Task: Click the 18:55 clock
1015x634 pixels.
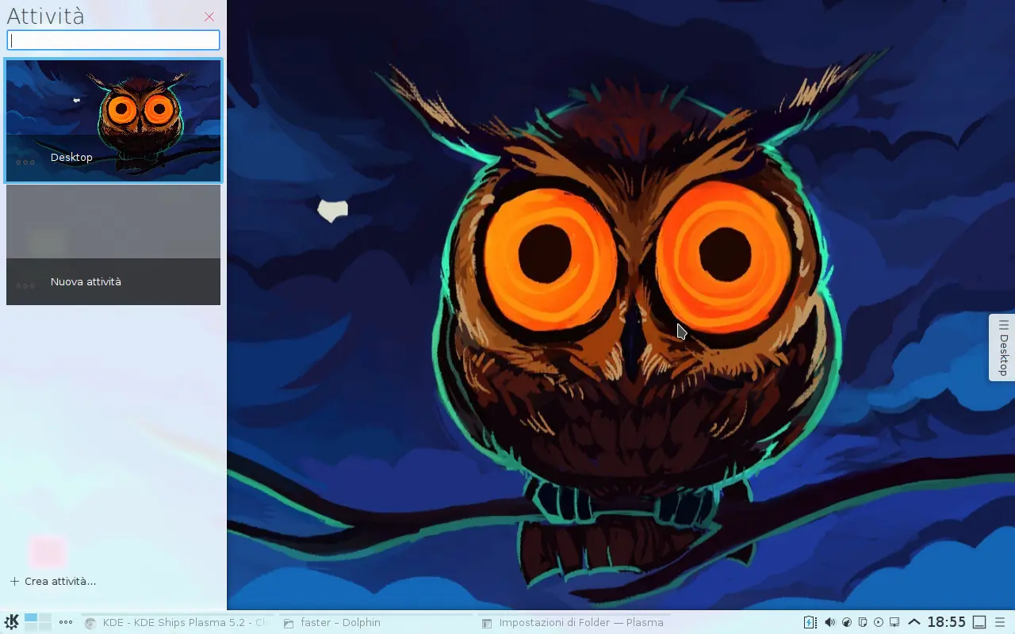Action: [947, 622]
